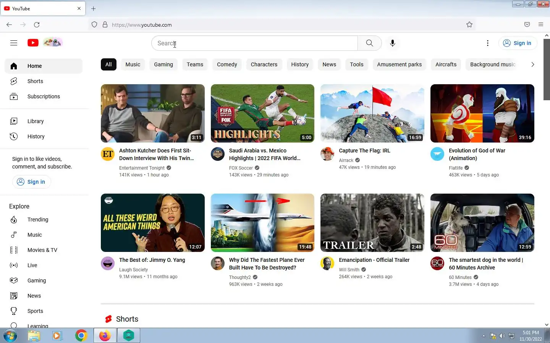Open Gaming under Explore

[44, 280]
